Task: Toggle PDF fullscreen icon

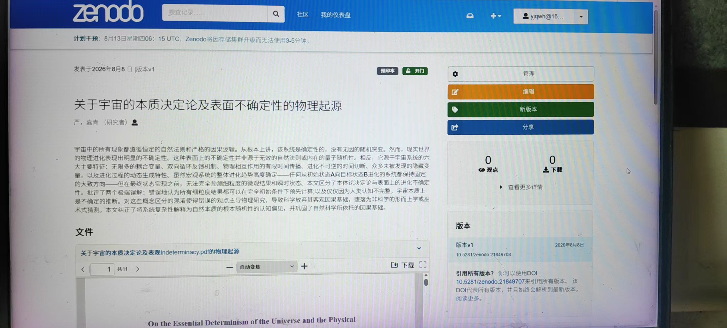Action: [x=423, y=264]
